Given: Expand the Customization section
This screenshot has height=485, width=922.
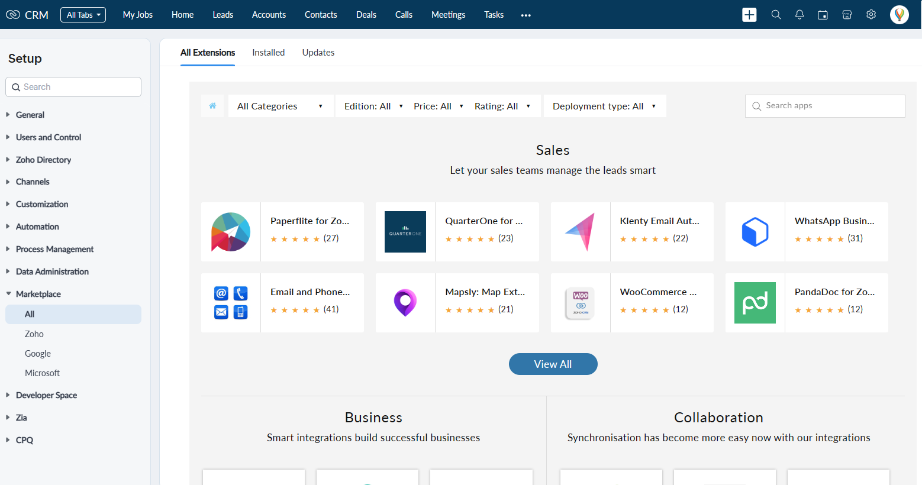Looking at the screenshot, I should pos(42,204).
